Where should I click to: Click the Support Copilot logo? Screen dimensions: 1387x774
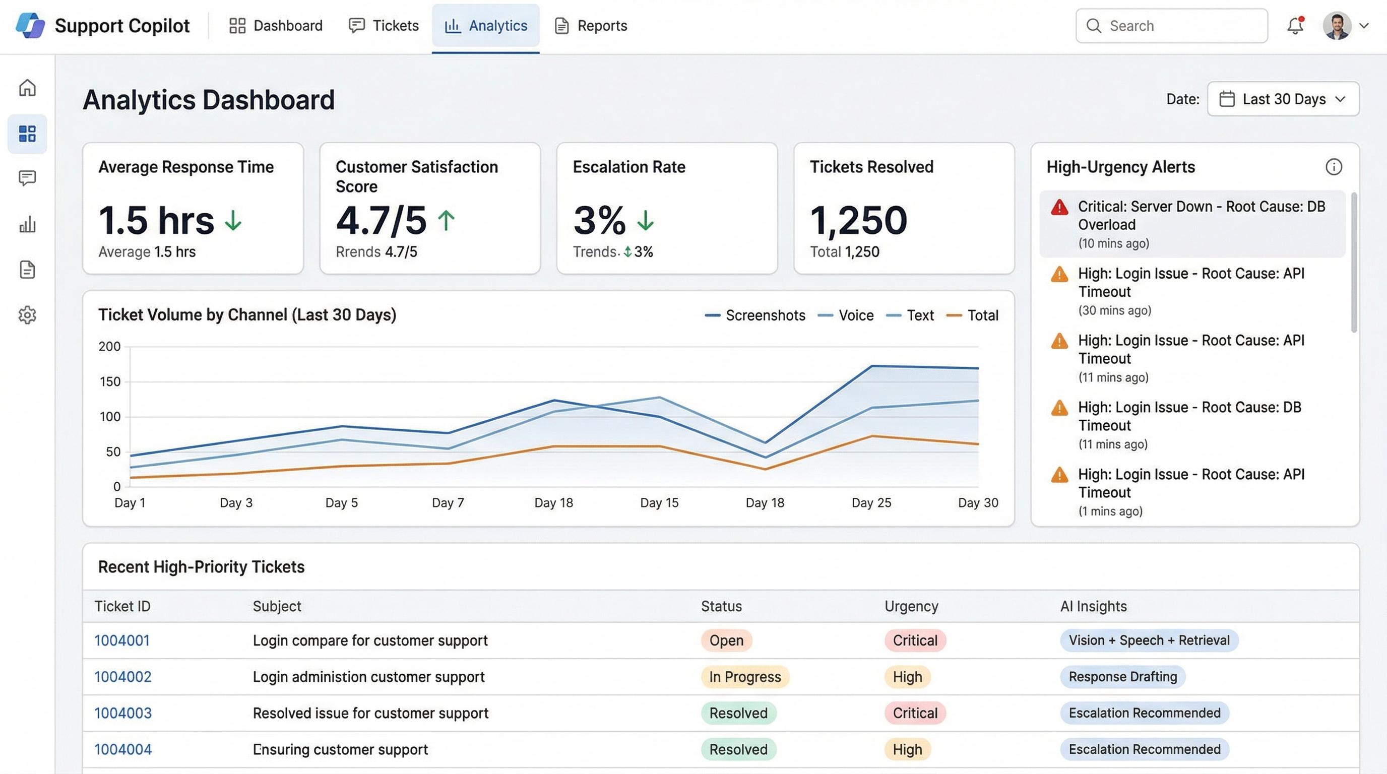click(x=30, y=26)
